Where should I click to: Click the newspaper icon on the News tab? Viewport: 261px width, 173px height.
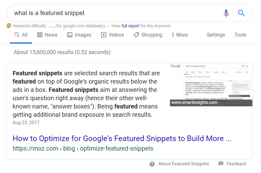coord(40,35)
